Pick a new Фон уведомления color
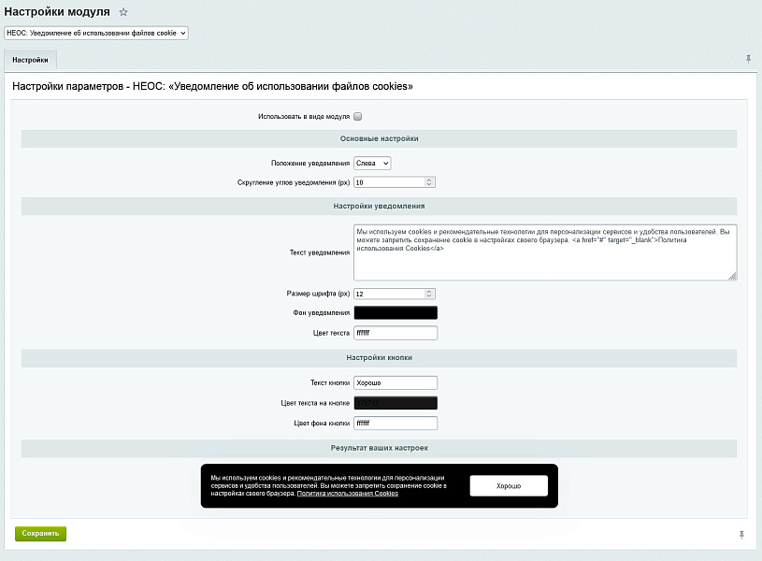Screen dimensions: 762x561 click(x=395, y=312)
